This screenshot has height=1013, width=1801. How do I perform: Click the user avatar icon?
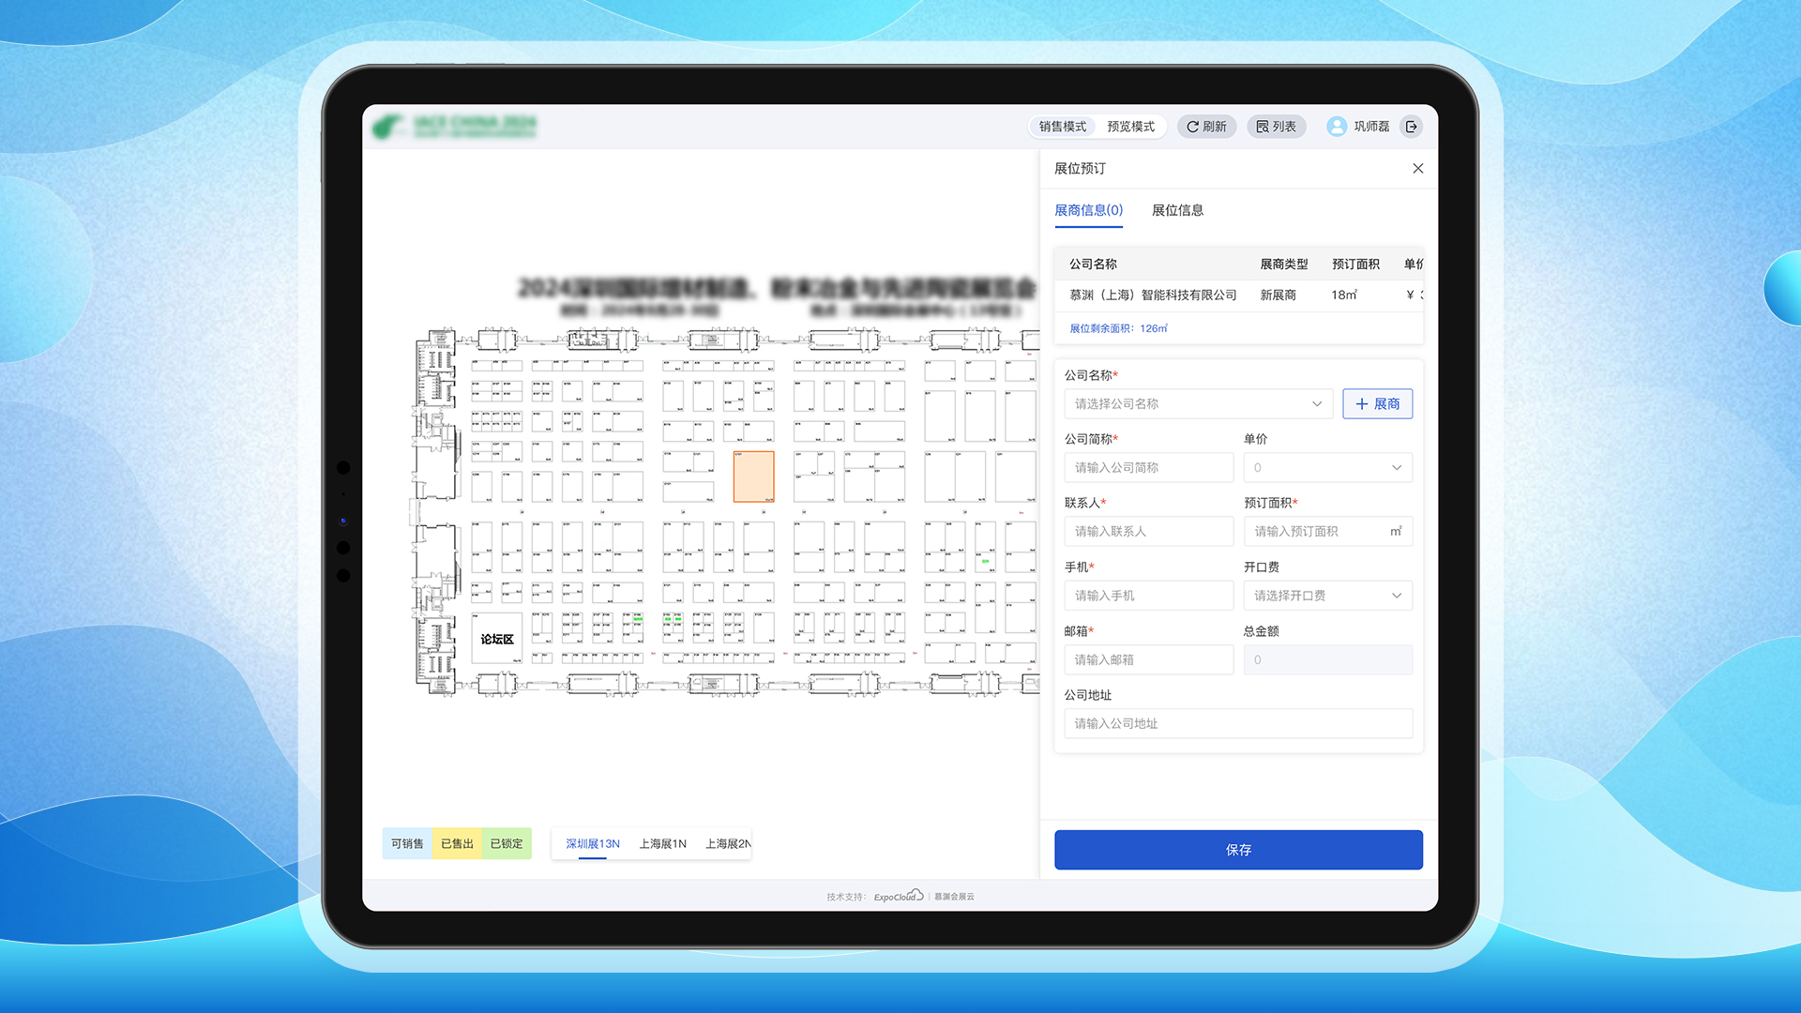point(1337,127)
